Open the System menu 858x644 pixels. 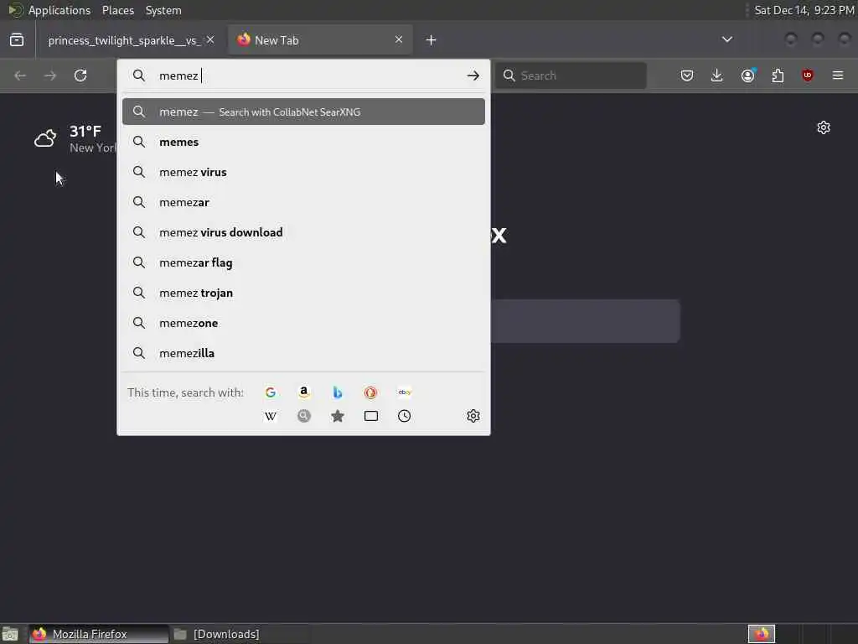tap(163, 10)
